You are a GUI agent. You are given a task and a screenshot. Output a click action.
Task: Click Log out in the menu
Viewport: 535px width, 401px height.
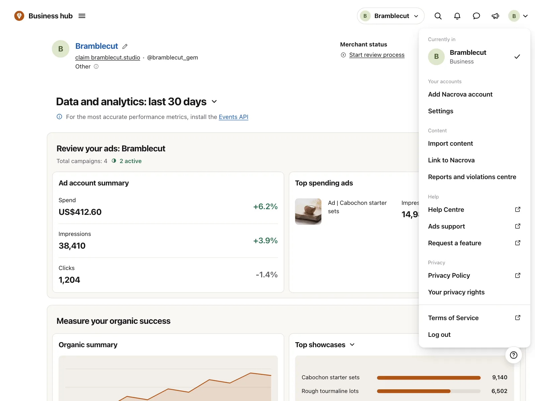point(474,335)
